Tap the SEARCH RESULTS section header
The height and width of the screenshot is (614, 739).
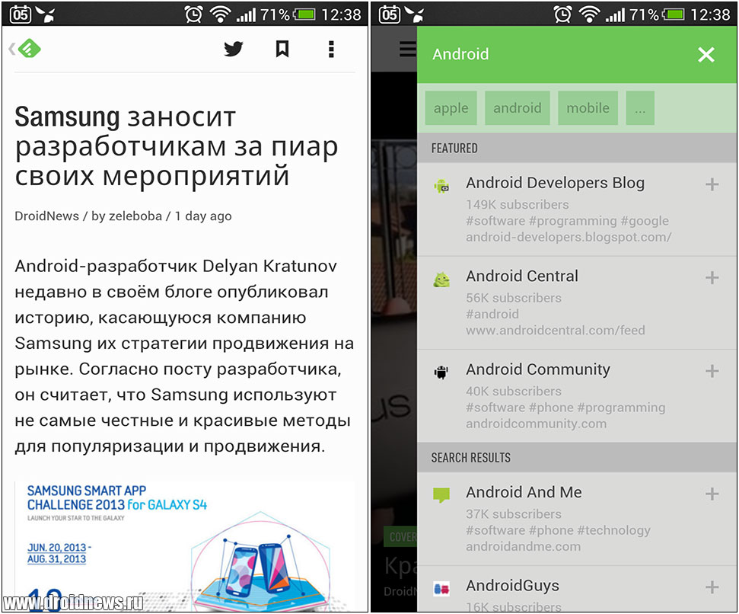577,457
